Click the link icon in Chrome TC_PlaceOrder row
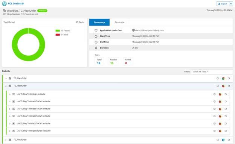Image resolution: width=235 pixels, height=144 pixels. click(229, 78)
